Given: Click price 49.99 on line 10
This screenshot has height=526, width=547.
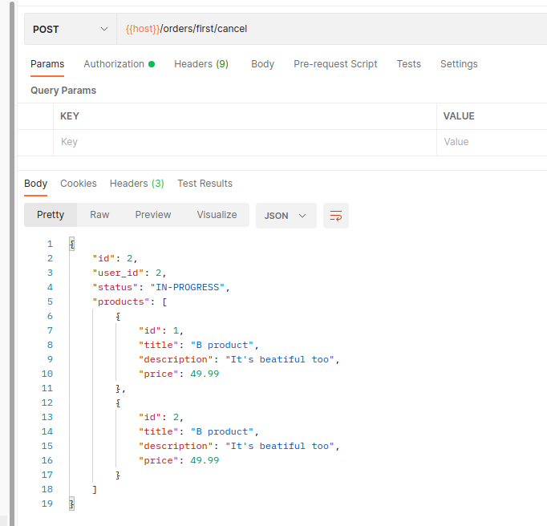Looking at the screenshot, I should (x=205, y=374).
